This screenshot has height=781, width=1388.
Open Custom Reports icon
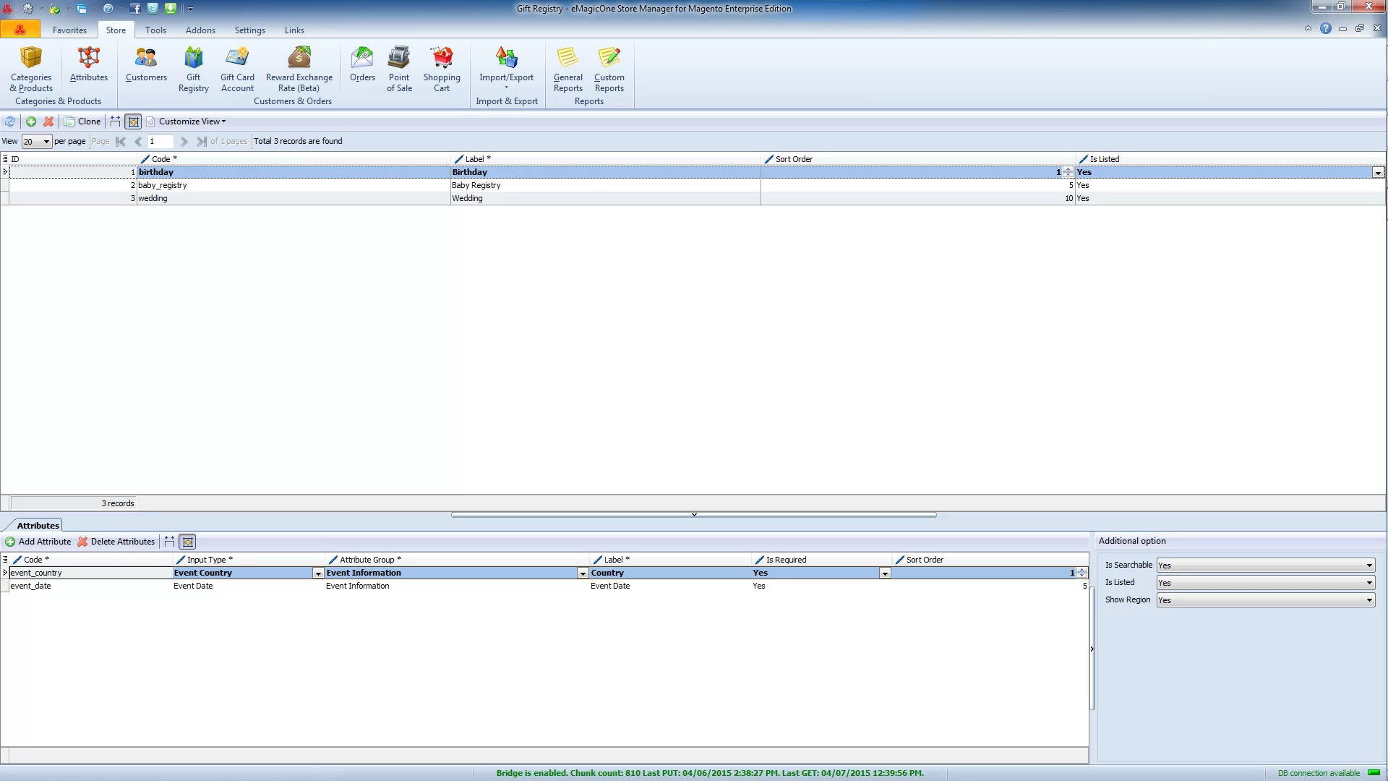[609, 69]
